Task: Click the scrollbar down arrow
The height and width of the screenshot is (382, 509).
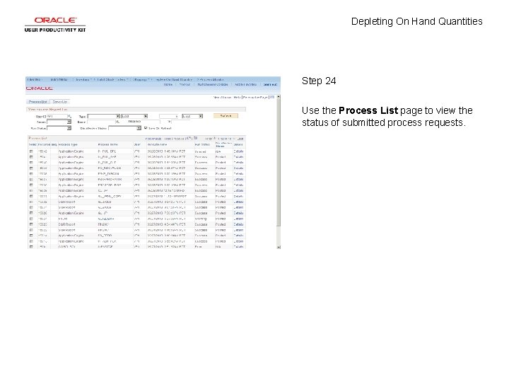Action: pyautogui.click(x=279, y=247)
